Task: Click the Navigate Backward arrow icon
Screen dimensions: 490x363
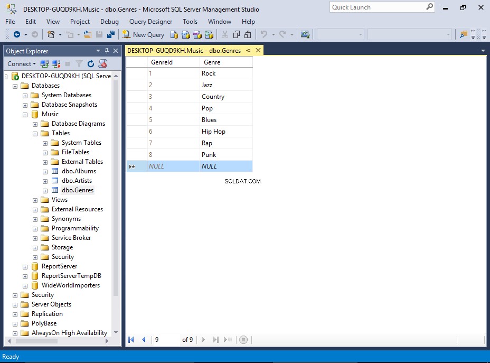Action: pos(17,34)
